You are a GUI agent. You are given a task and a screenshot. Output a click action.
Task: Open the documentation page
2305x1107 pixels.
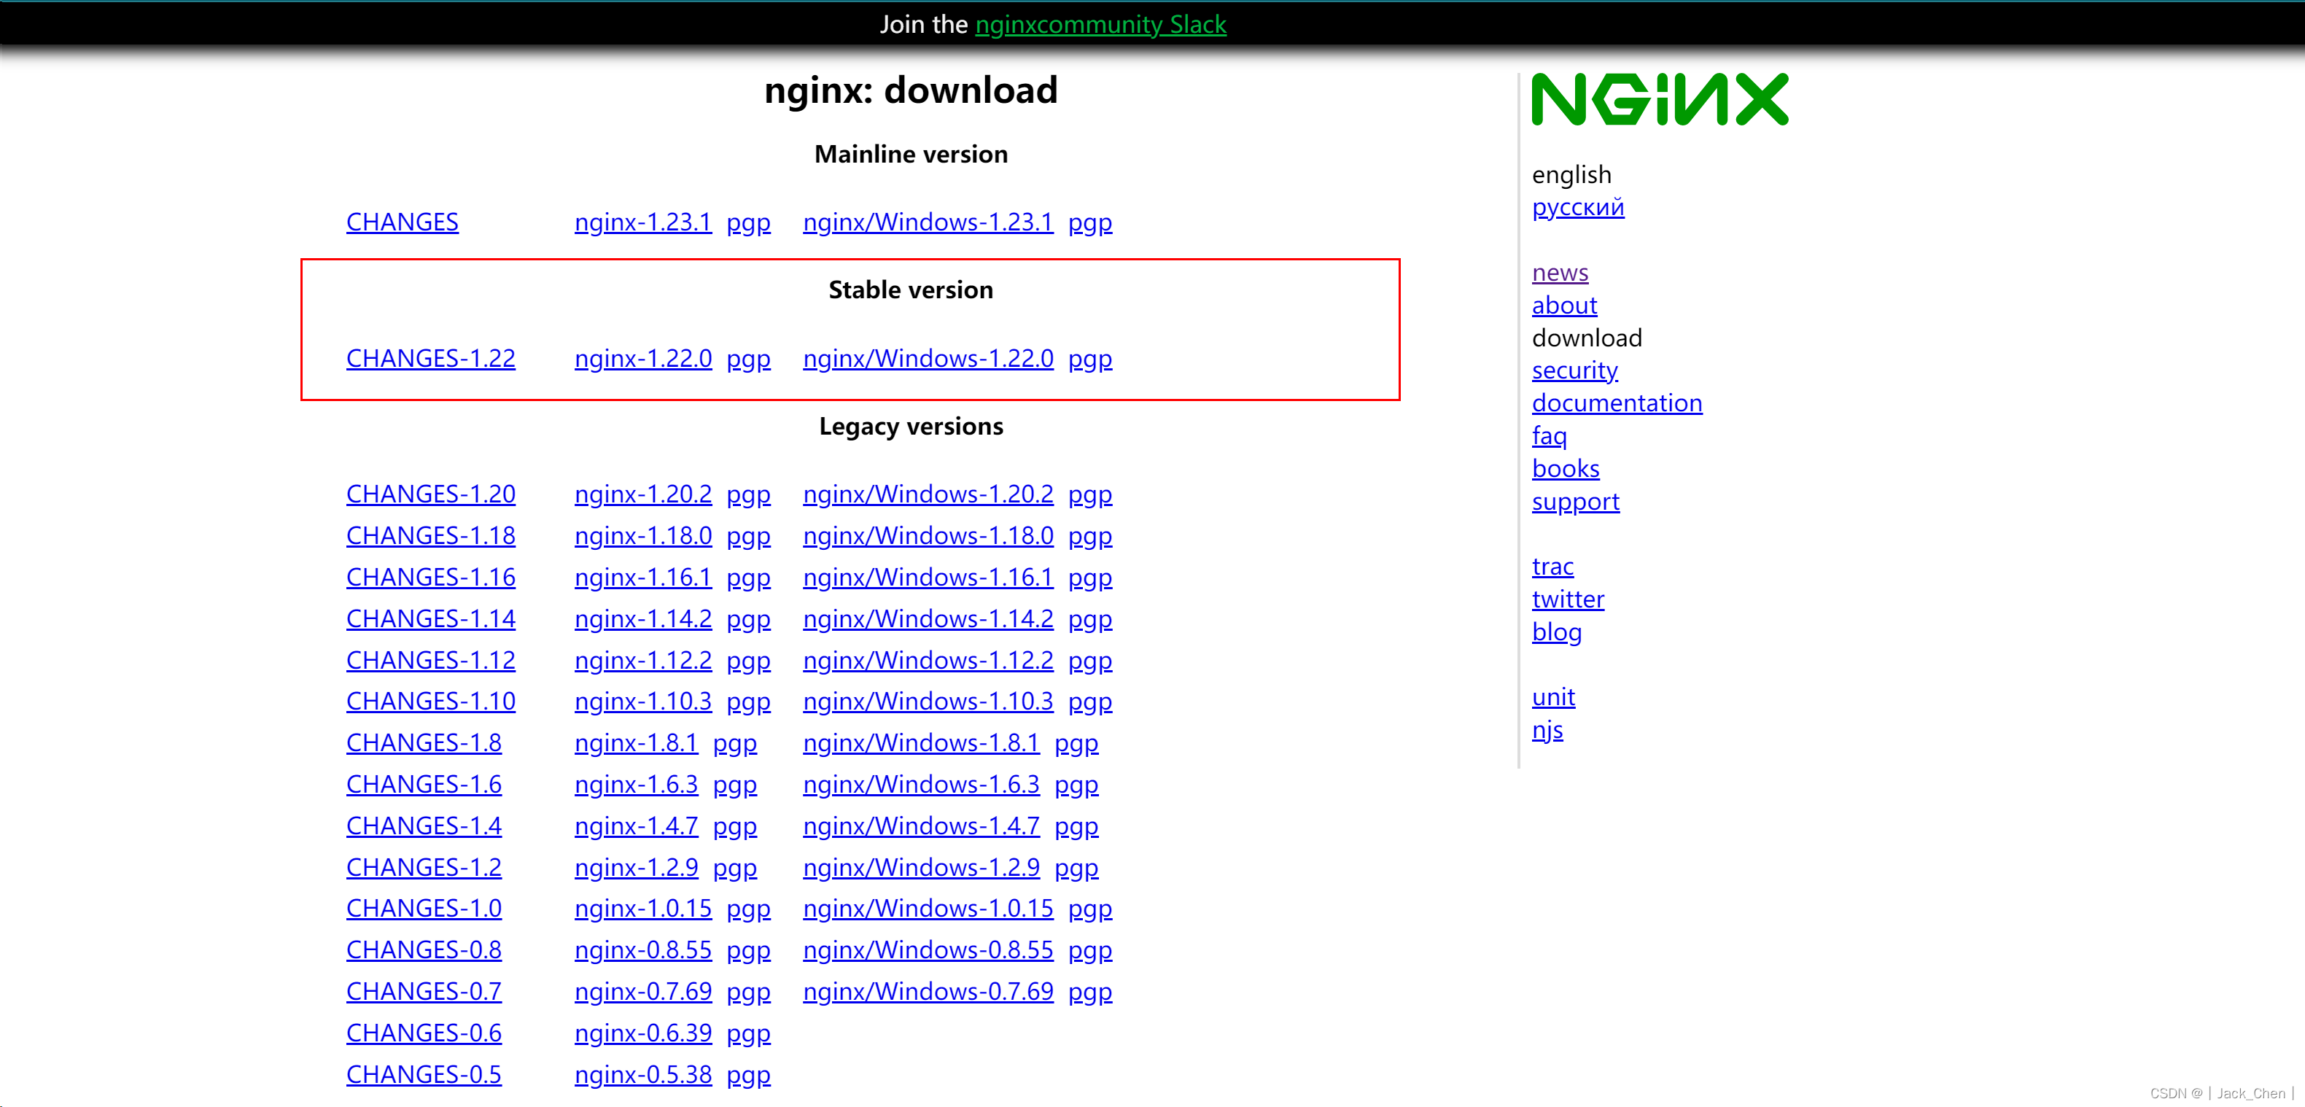pyautogui.click(x=1617, y=403)
